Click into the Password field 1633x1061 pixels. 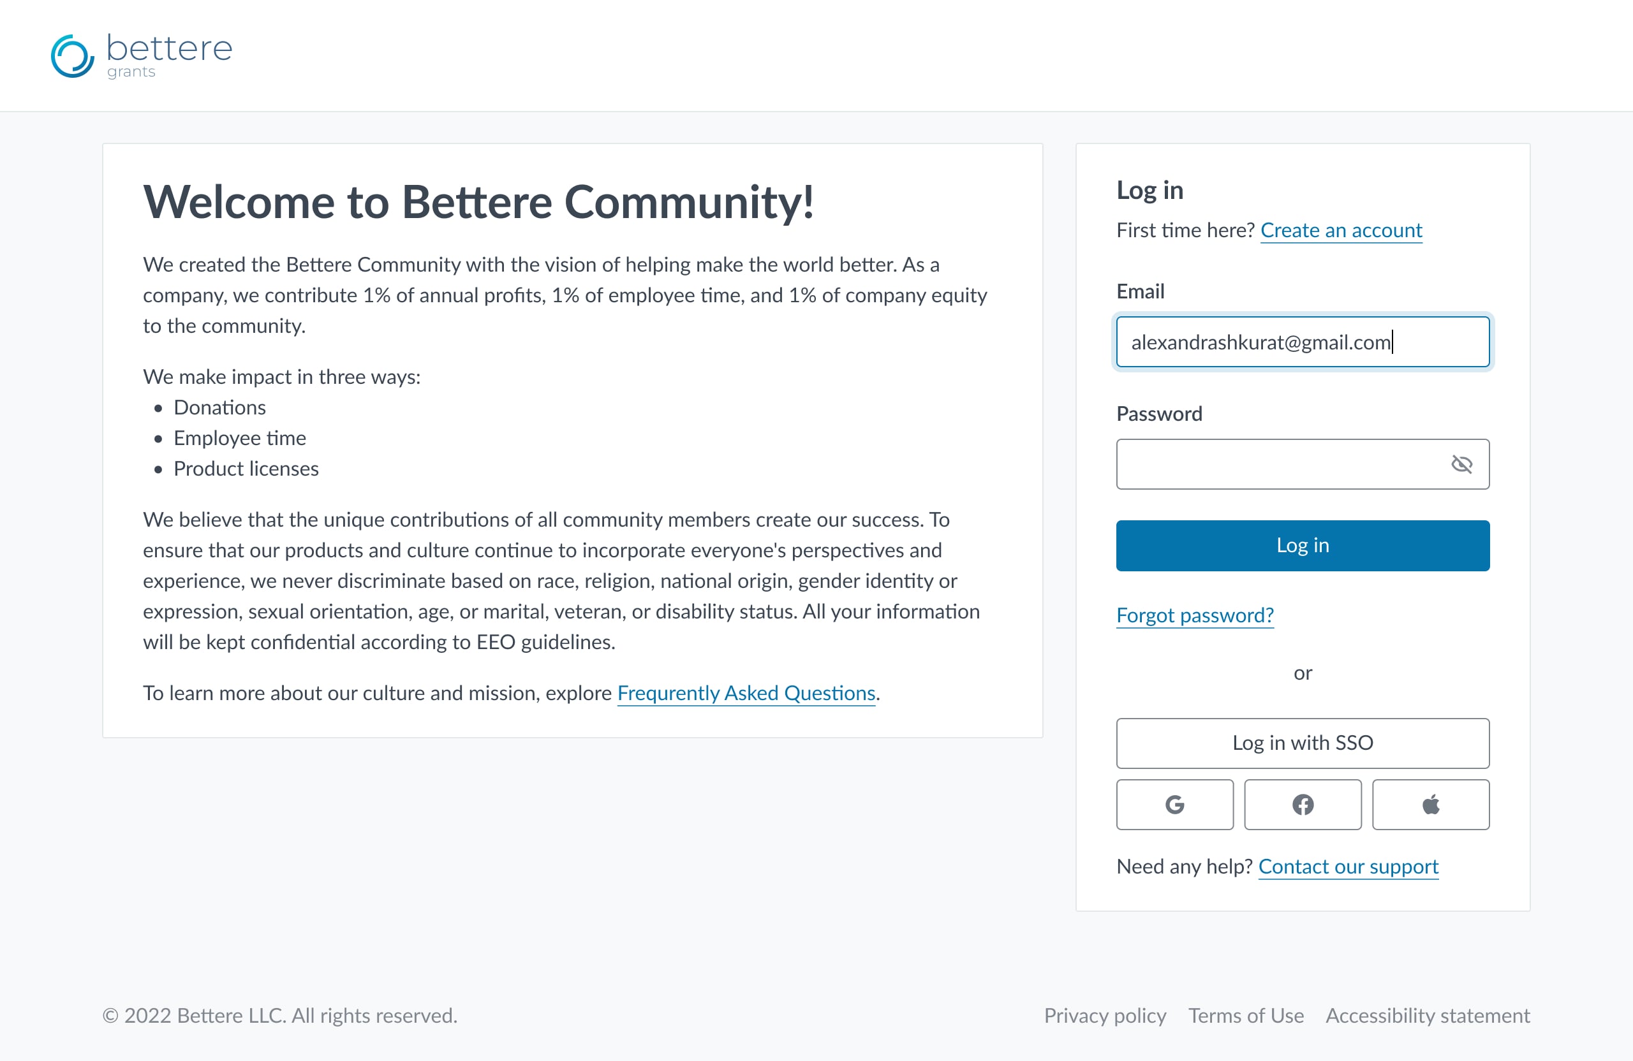tap(1276, 464)
